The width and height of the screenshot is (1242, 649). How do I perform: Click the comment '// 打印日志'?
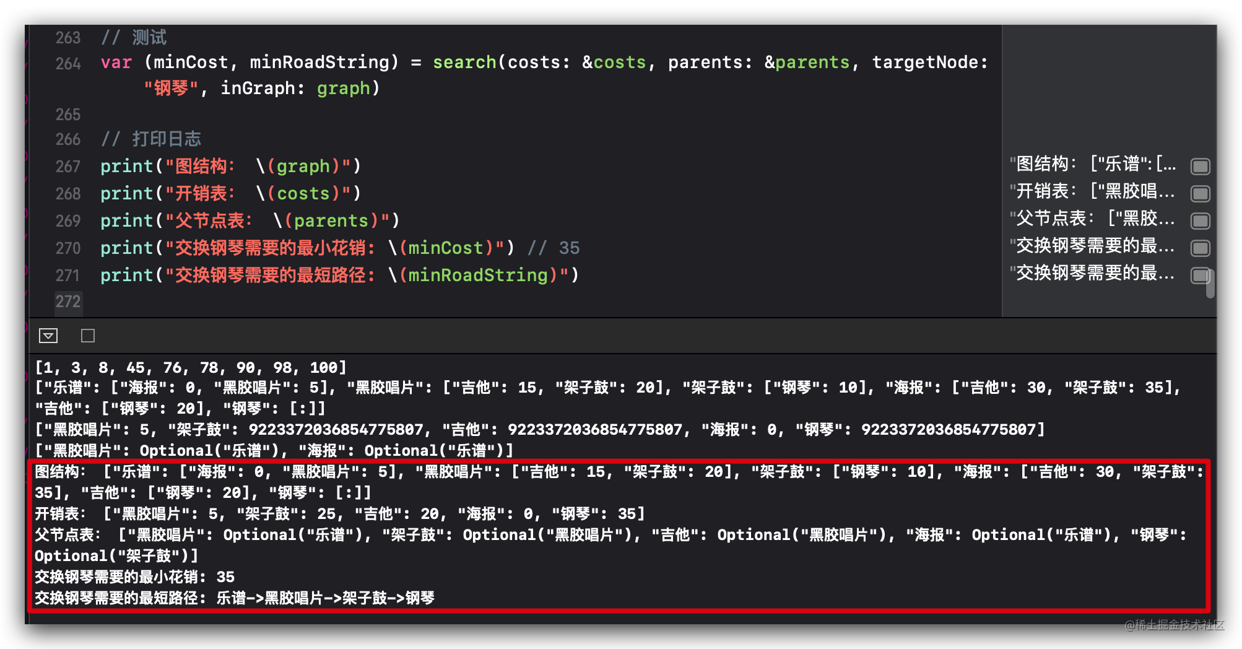(151, 139)
